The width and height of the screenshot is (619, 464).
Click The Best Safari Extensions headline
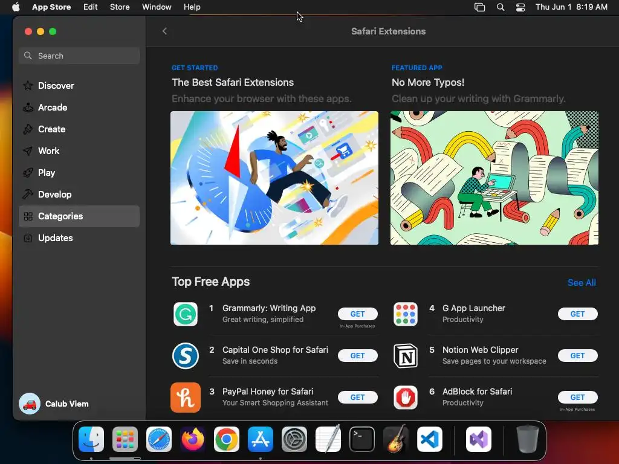(x=233, y=82)
